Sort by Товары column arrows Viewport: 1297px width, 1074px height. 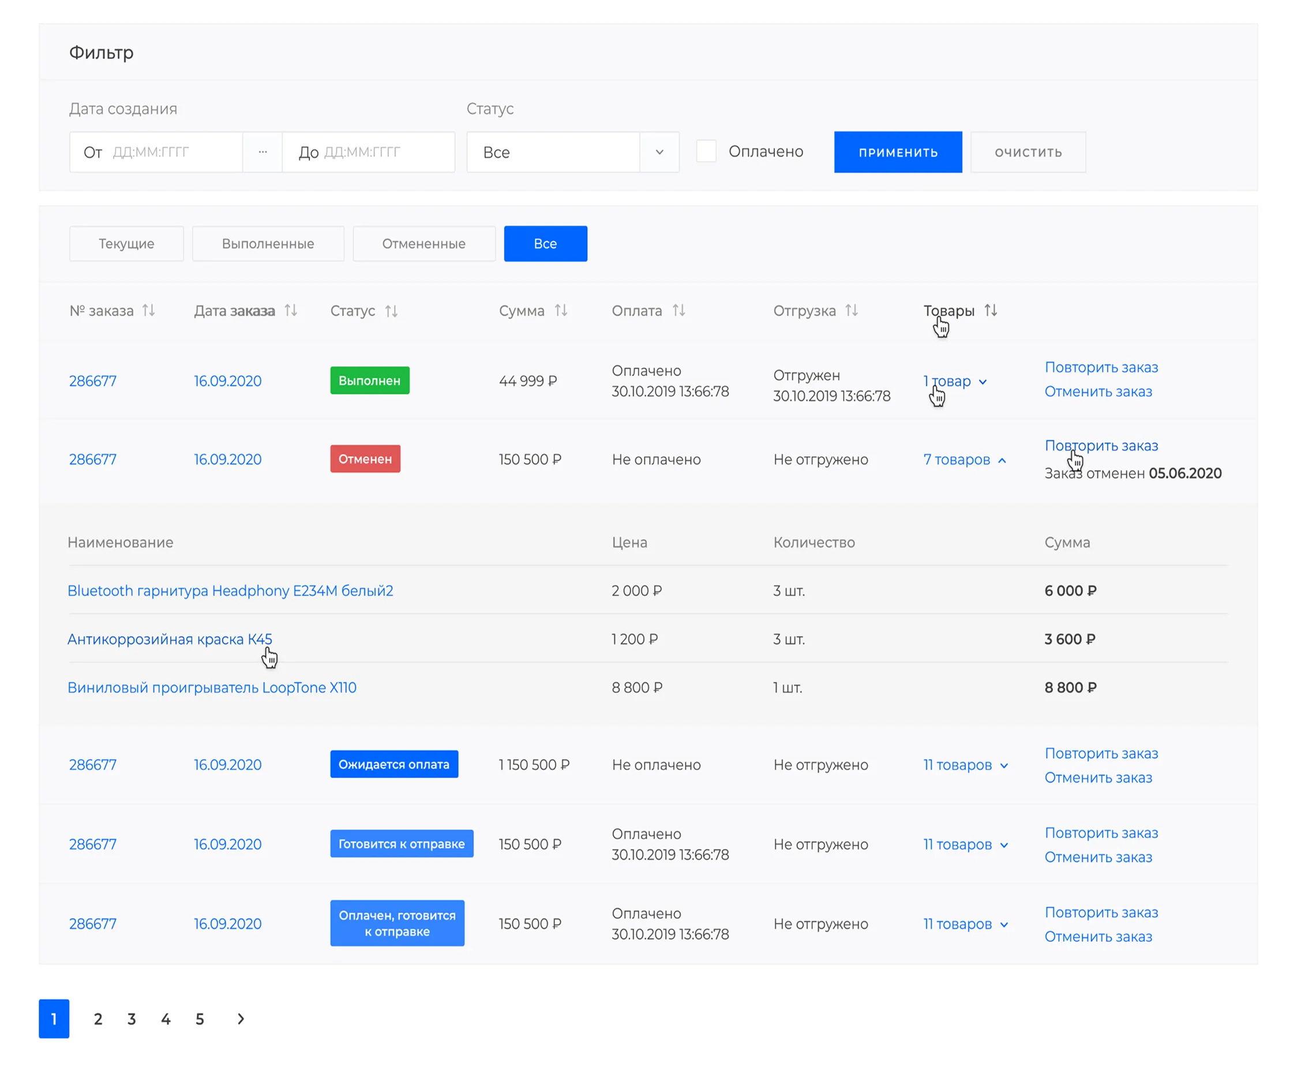pos(990,310)
